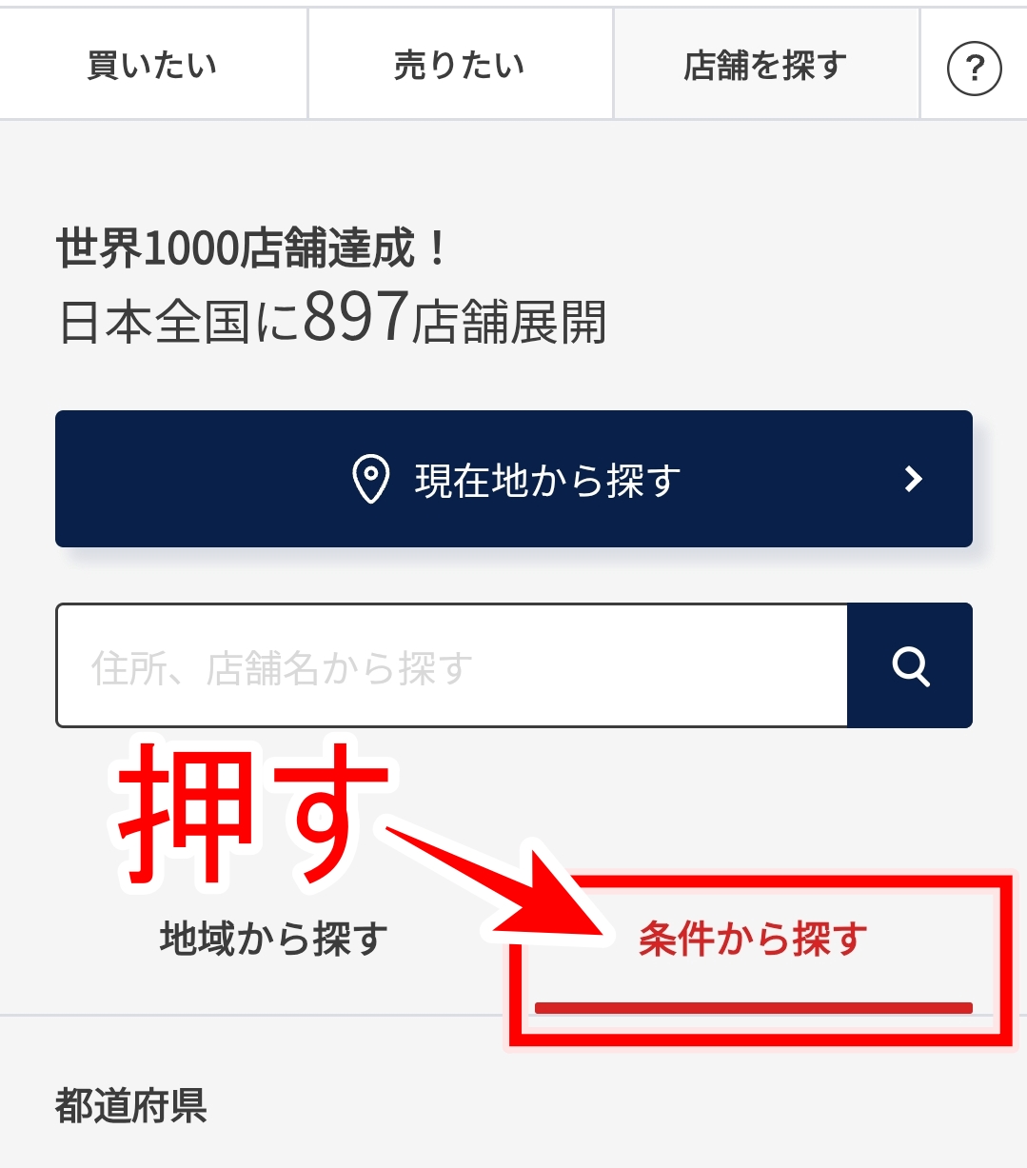
Task: Click the magnifying glass search button
Action: (x=910, y=664)
